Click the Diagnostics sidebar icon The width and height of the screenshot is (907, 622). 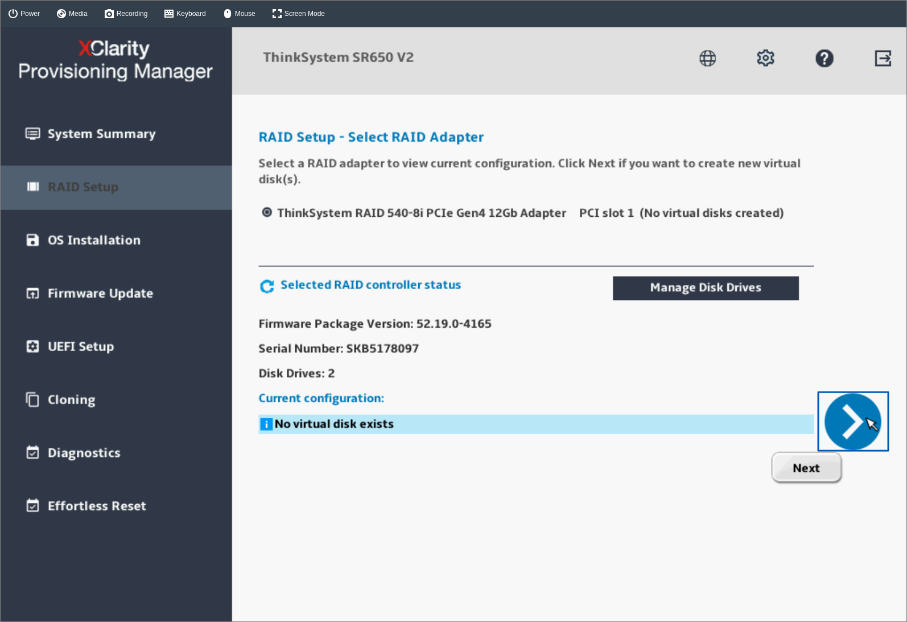[33, 452]
